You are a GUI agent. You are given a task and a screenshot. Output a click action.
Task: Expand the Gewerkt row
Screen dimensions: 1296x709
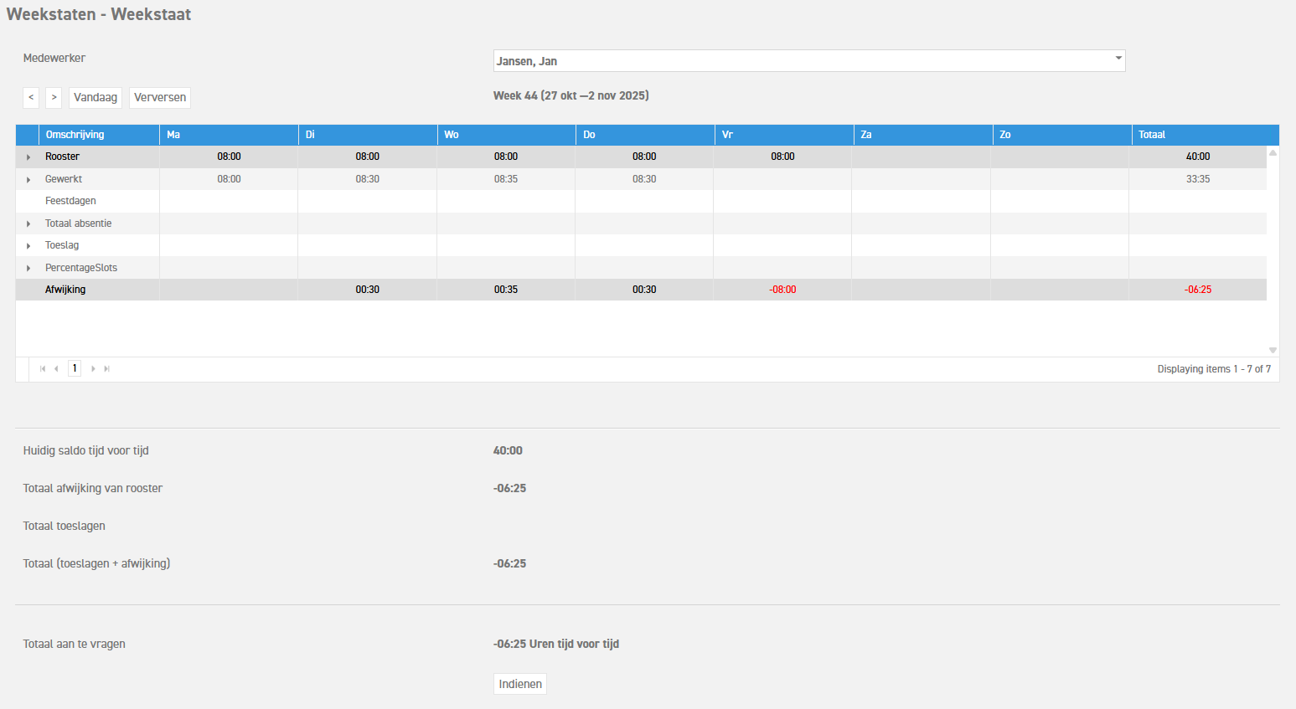point(28,180)
